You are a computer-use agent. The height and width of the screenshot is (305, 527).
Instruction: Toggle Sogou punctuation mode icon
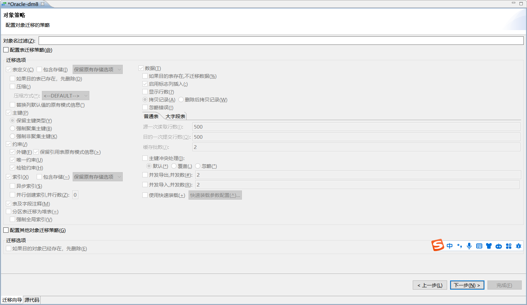(x=460, y=246)
